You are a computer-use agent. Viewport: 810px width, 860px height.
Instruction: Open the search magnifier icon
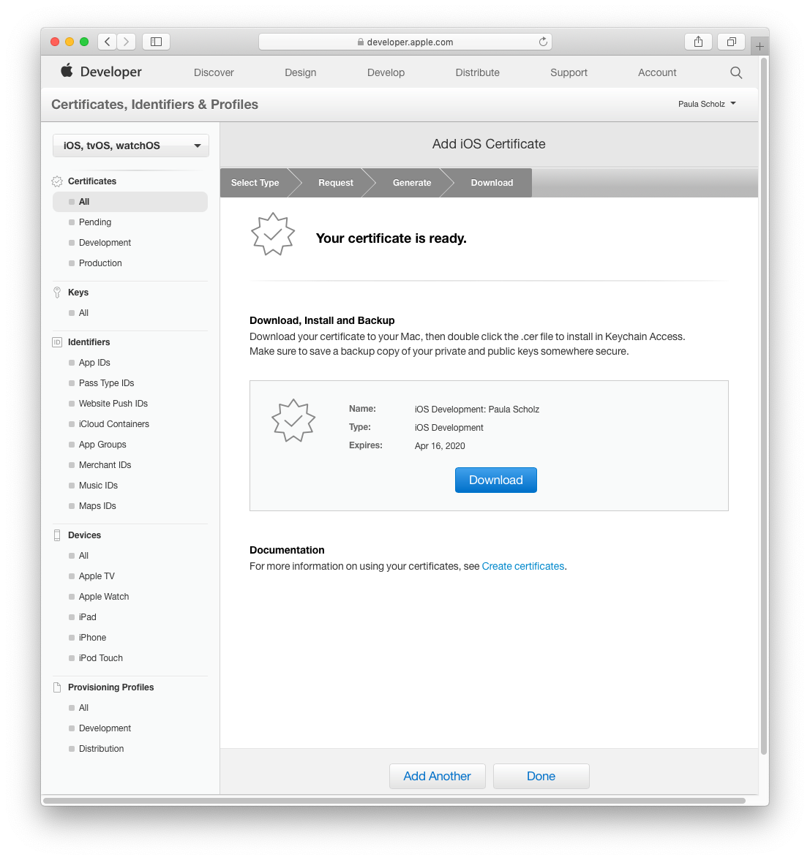(x=736, y=72)
